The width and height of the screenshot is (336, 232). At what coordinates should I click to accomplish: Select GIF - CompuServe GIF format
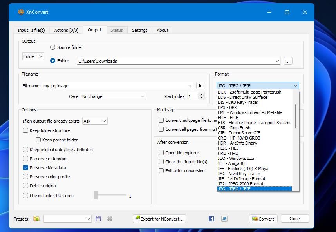[255, 133]
